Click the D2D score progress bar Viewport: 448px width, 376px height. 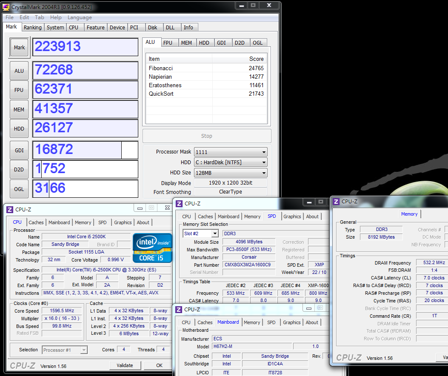point(86,169)
